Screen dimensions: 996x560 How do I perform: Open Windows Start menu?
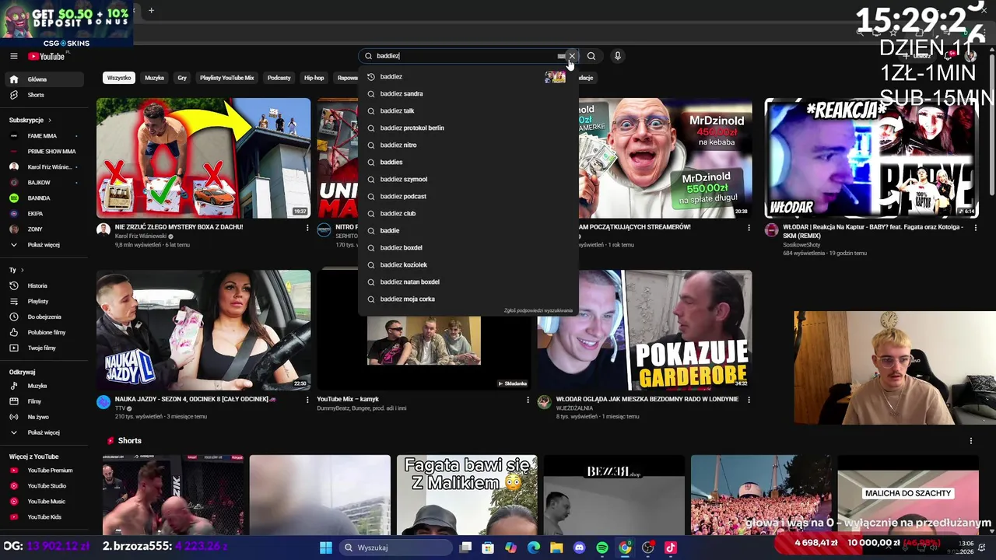(x=325, y=548)
